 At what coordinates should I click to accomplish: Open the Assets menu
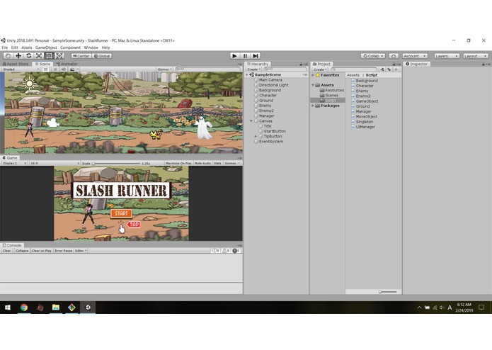[27, 47]
